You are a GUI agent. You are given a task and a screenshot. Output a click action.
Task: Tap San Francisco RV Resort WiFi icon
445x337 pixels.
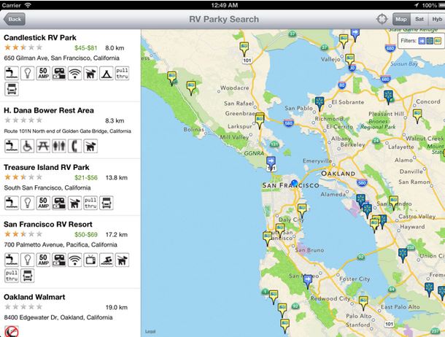coord(74,260)
